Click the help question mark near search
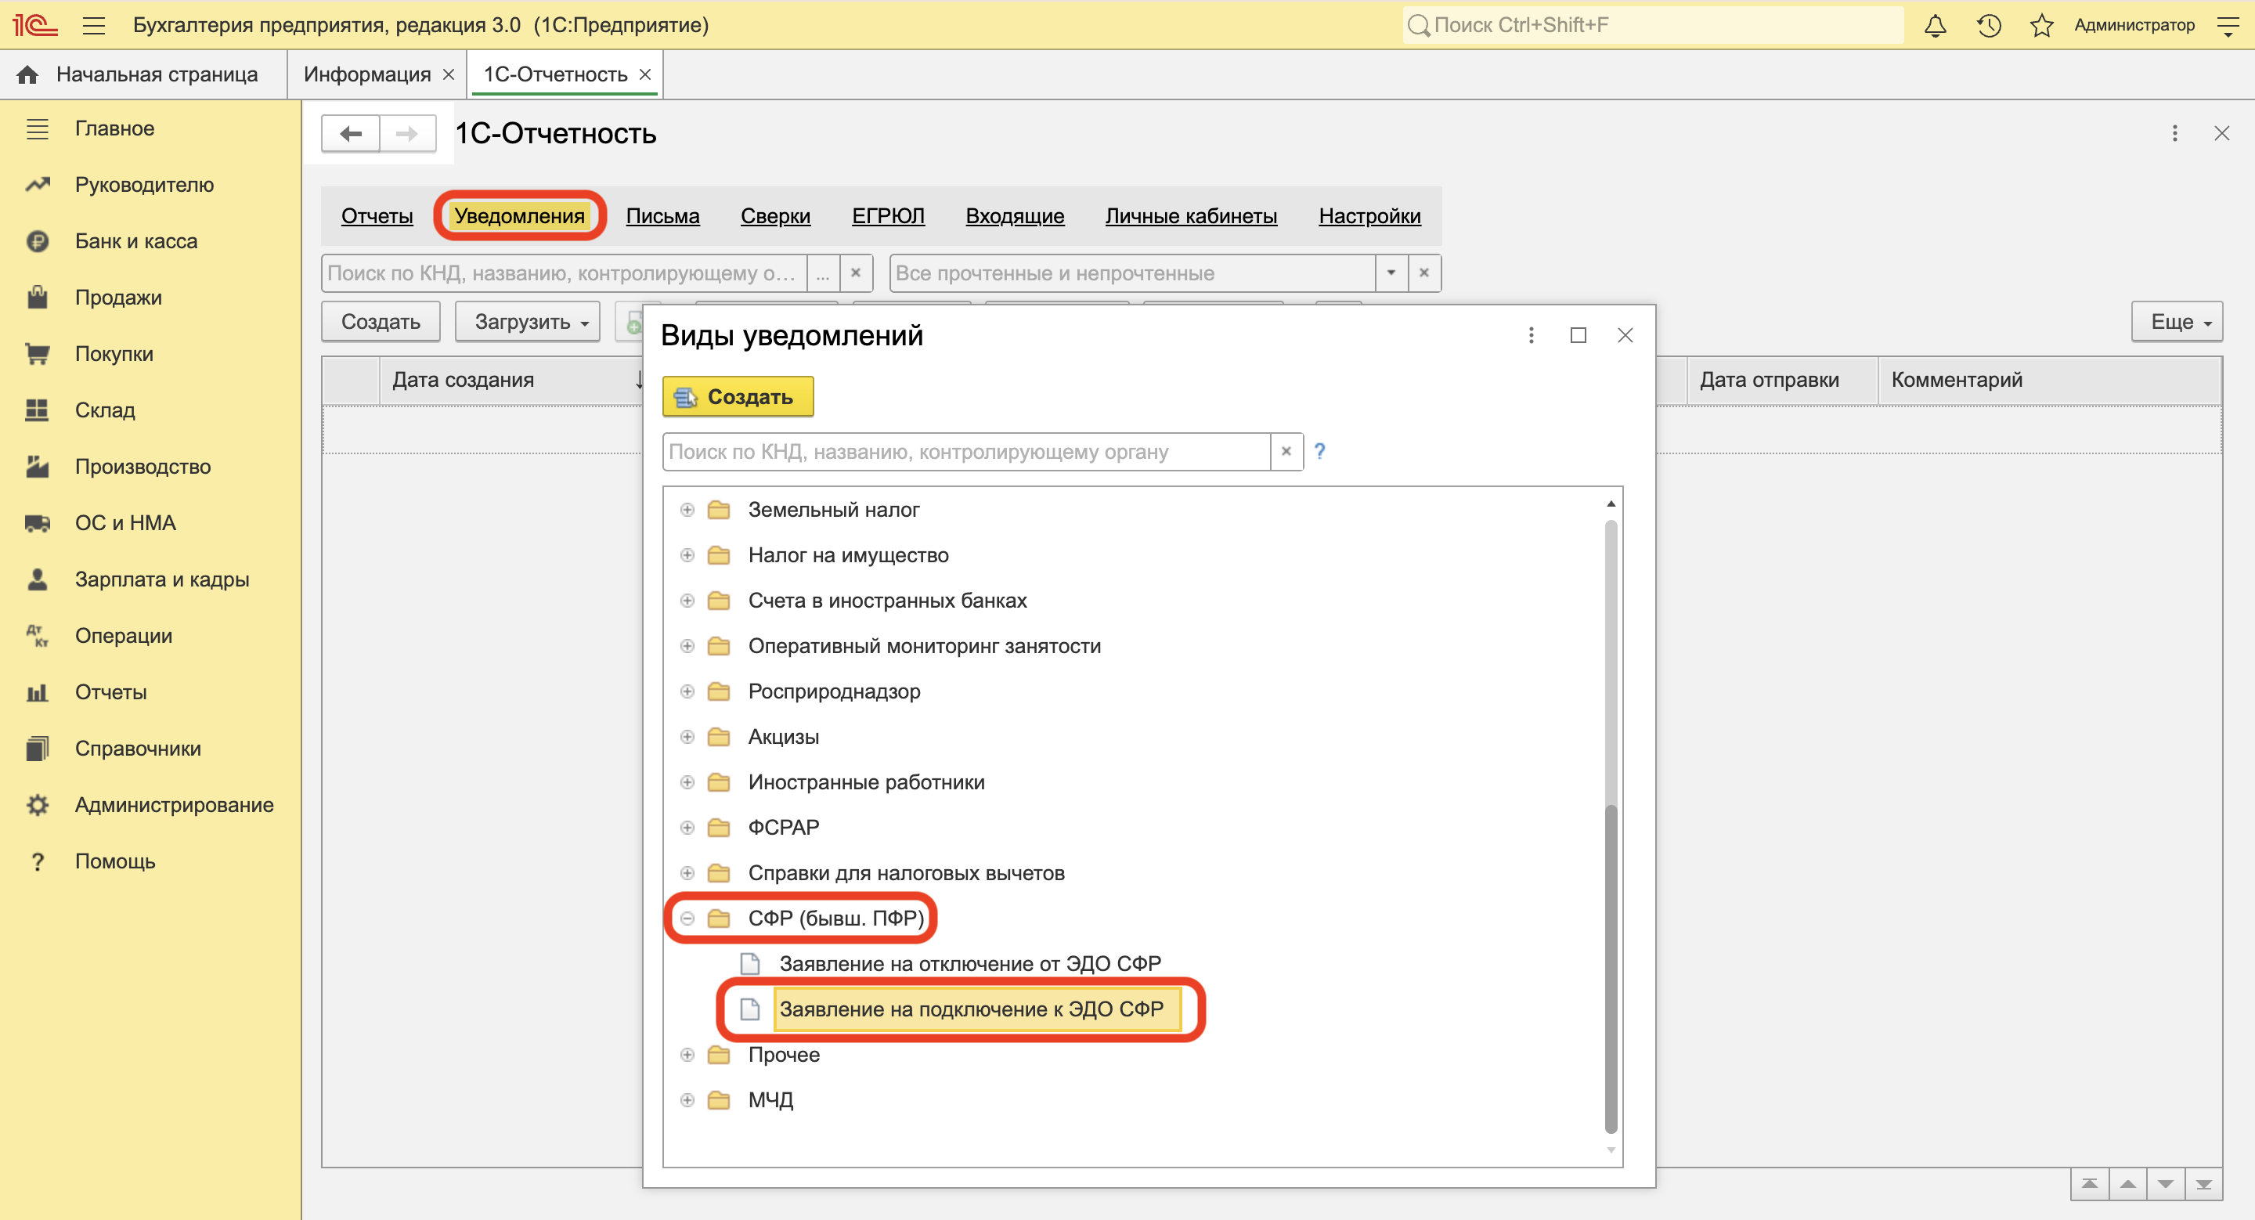Viewport: 2255px width, 1220px height. pyautogui.click(x=1319, y=452)
